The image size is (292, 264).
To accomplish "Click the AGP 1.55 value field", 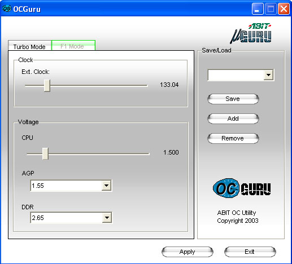I will pyautogui.click(x=66, y=186).
